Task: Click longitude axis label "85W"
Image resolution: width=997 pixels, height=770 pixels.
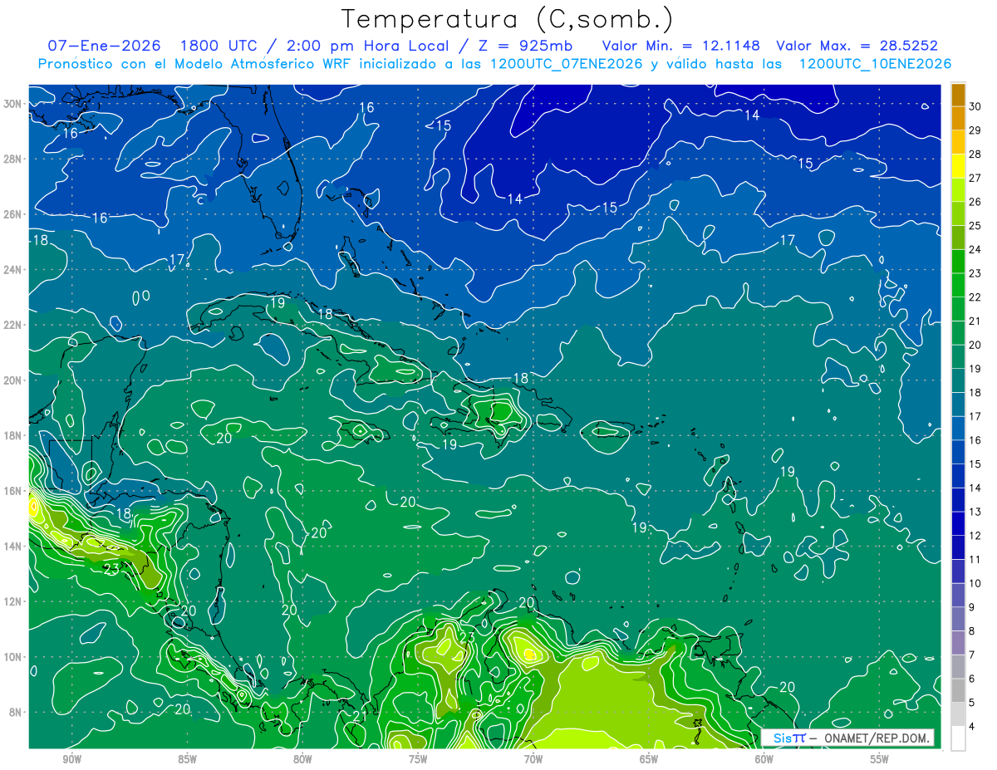Action: [x=187, y=759]
